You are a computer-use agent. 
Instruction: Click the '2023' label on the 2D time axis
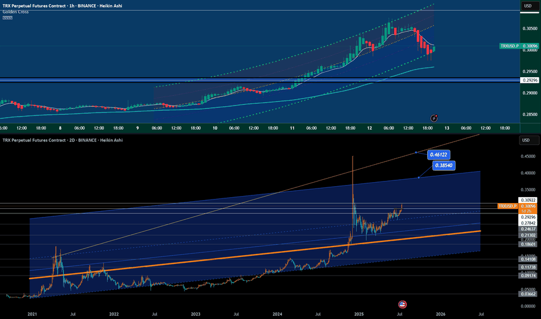pos(196,314)
